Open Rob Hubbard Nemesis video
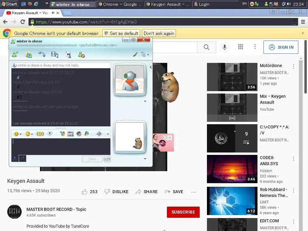Screen dimensions: 308x231 coord(232,201)
